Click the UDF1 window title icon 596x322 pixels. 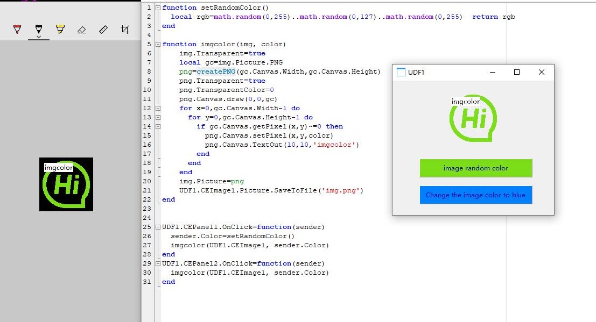pos(401,72)
